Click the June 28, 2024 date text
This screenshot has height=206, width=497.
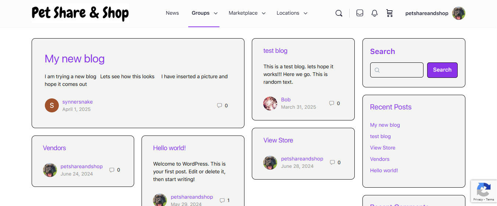(297, 166)
